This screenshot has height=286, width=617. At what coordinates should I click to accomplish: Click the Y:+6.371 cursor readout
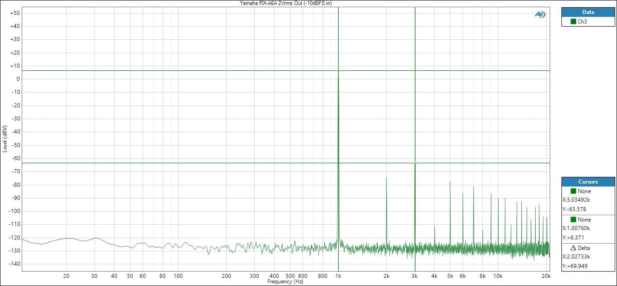573,237
